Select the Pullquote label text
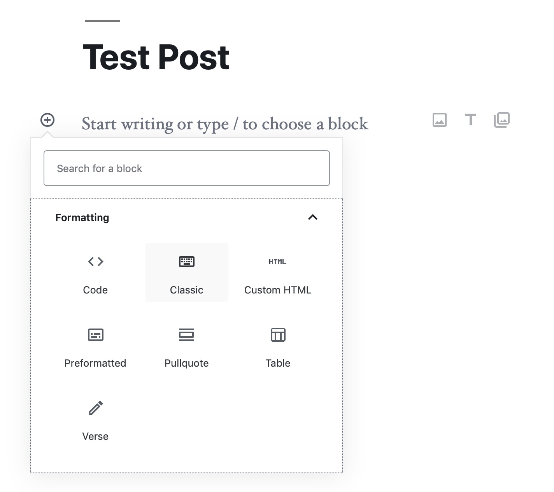 (186, 363)
